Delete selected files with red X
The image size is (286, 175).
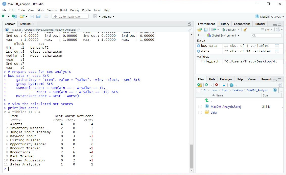point(217,85)
